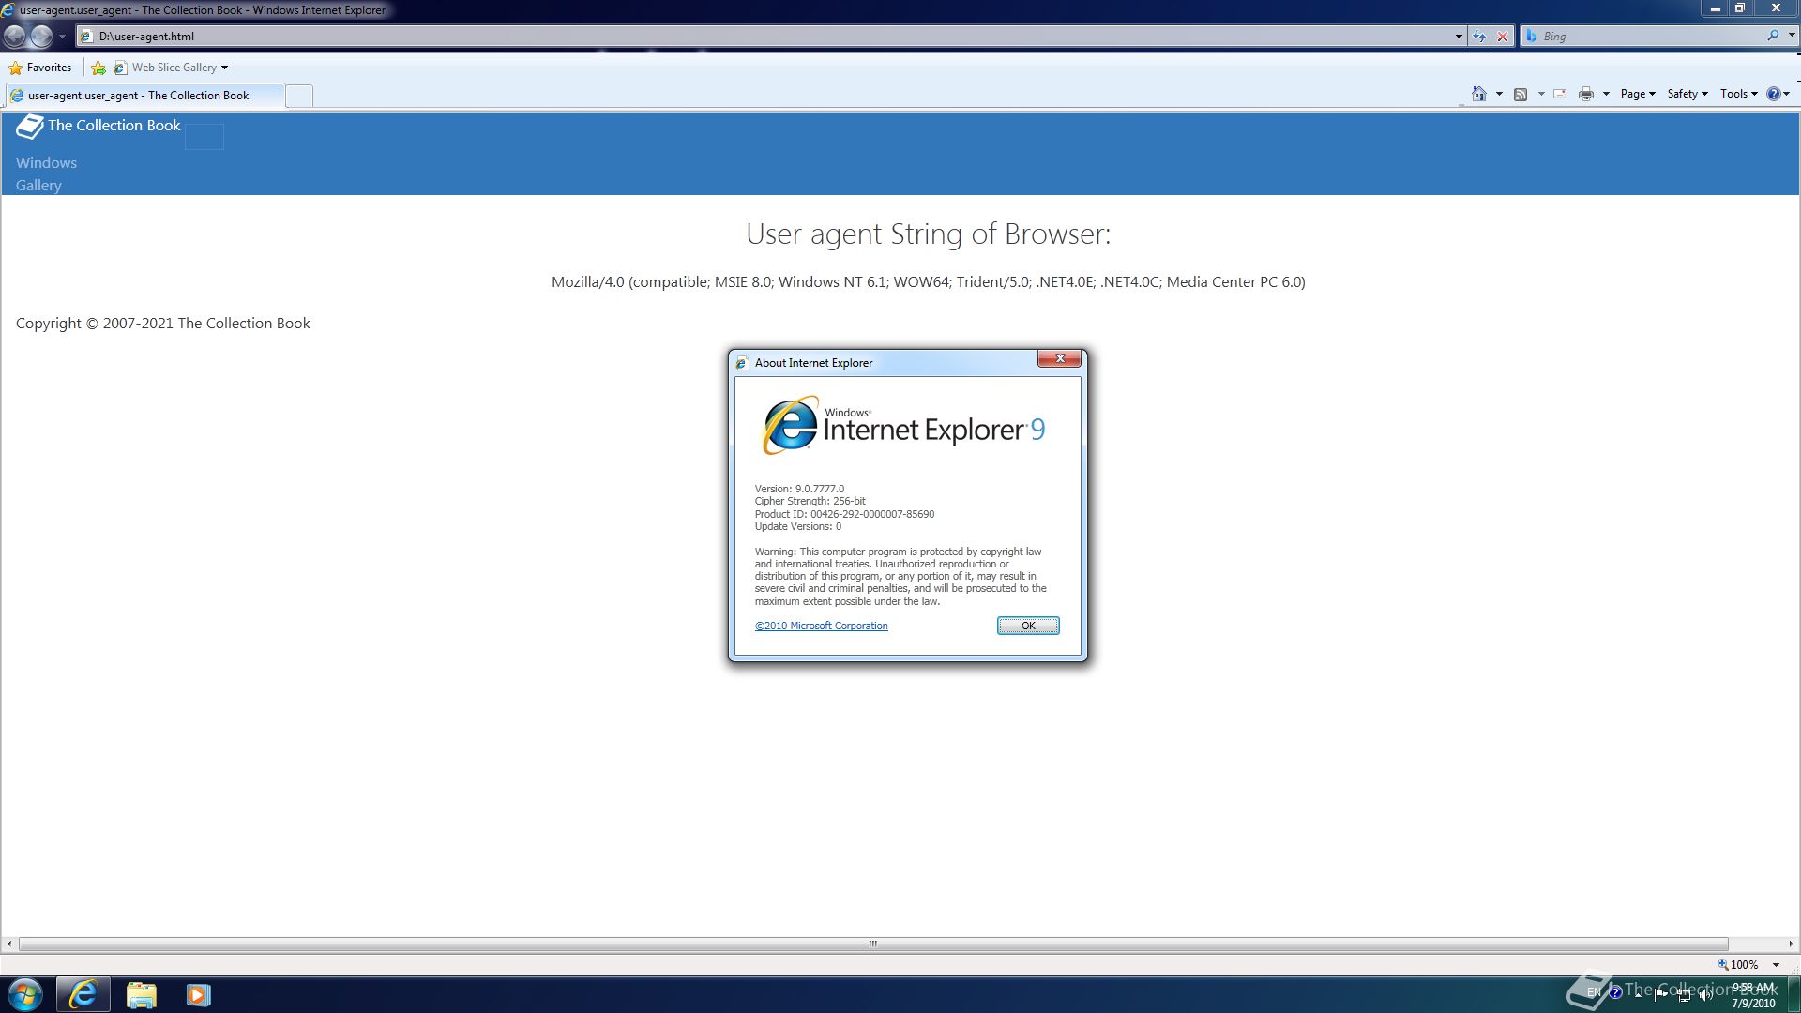Click Internet Explorer taskbar icon
Image resolution: width=1801 pixels, height=1013 pixels.
point(83,994)
